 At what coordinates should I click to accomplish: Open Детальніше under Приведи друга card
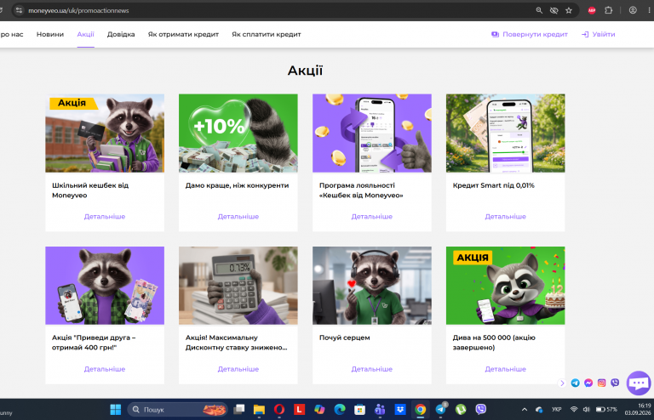(105, 369)
